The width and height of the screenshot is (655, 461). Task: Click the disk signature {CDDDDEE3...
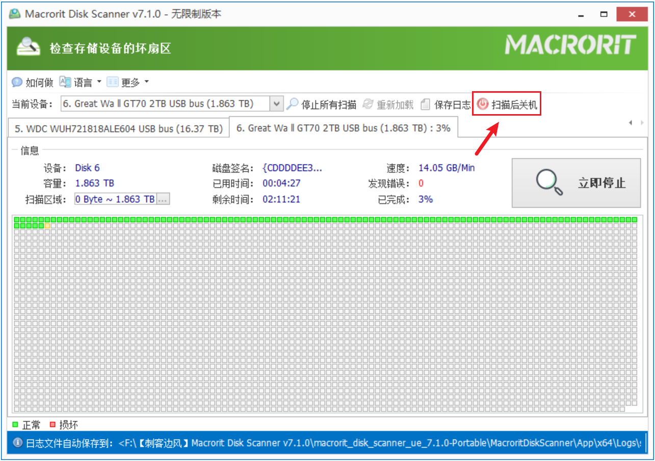[x=292, y=168]
